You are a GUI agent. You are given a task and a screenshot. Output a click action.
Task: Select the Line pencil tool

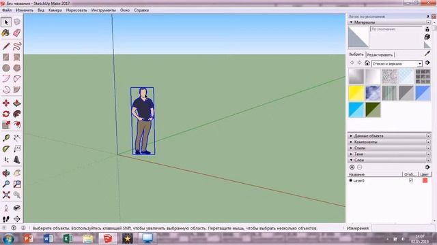coord(6,46)
